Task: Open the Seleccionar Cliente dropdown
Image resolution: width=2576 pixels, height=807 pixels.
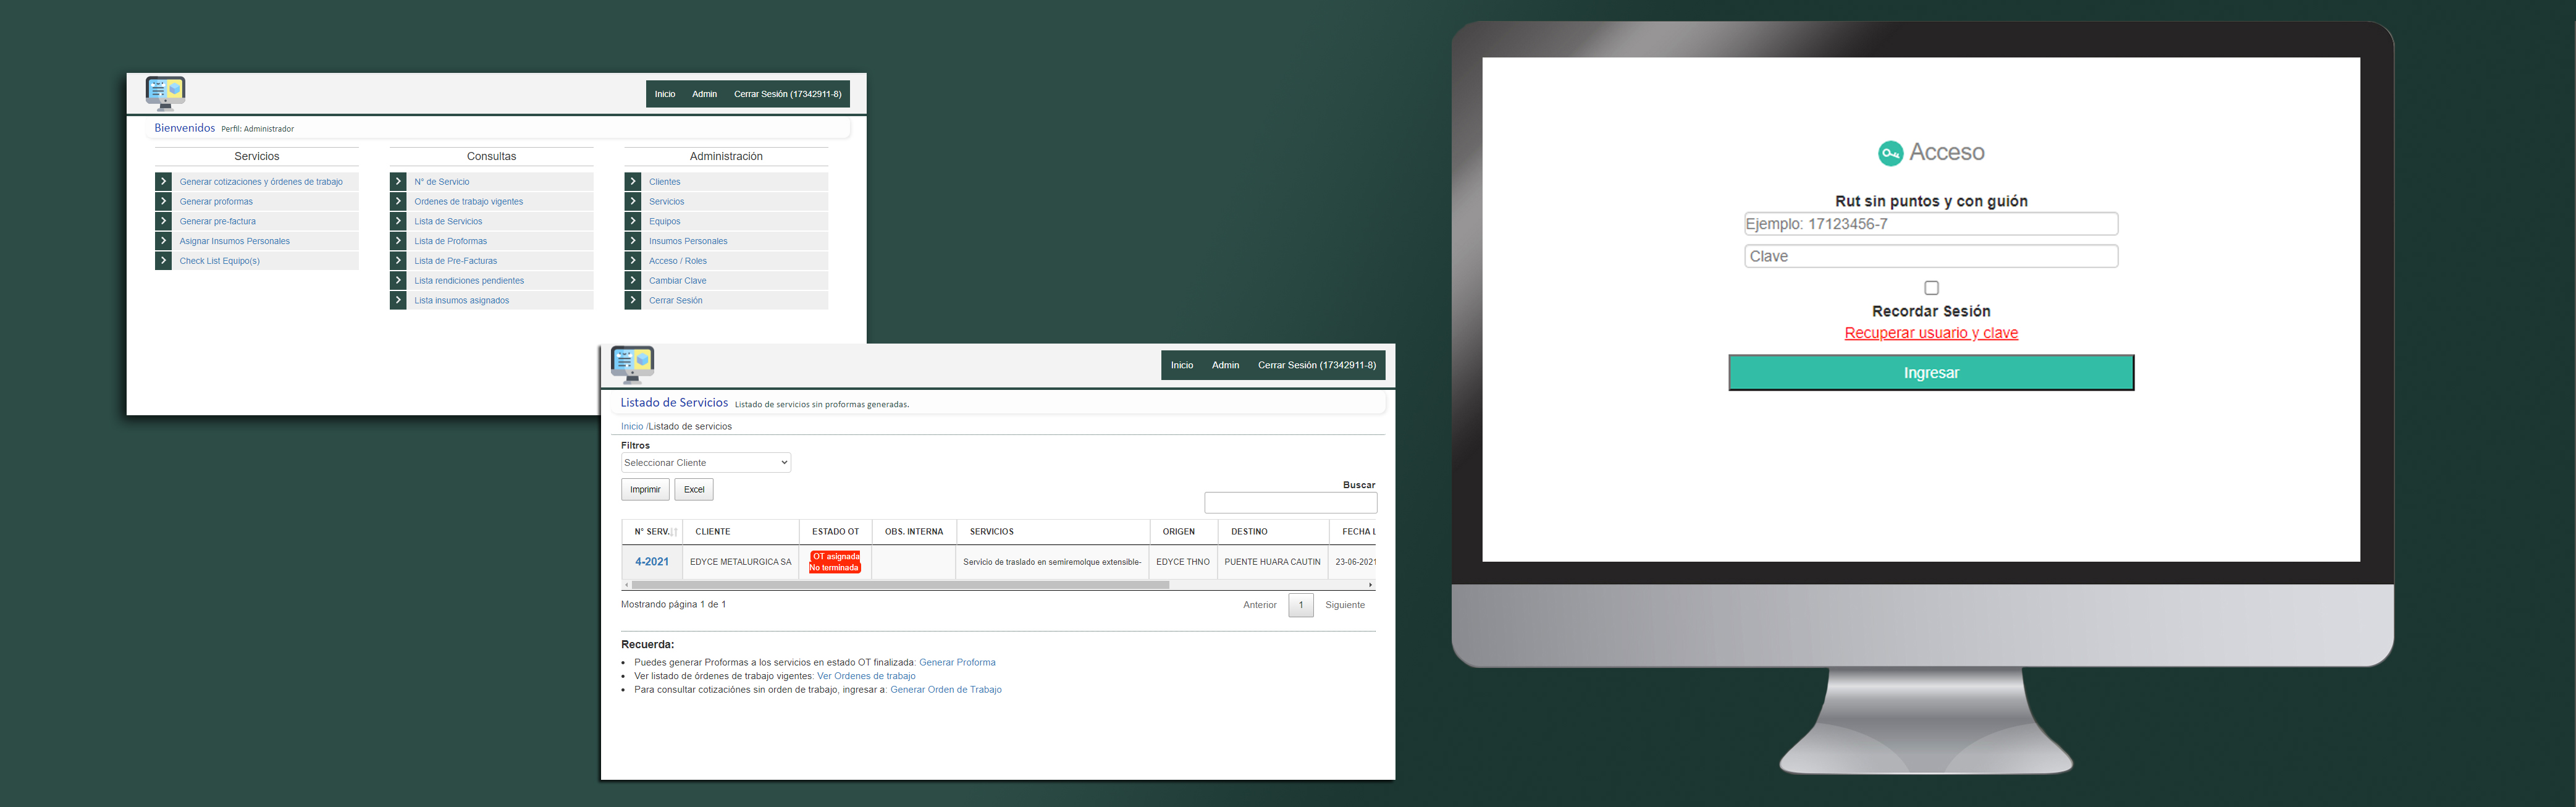Action: [x=705, y=463]
